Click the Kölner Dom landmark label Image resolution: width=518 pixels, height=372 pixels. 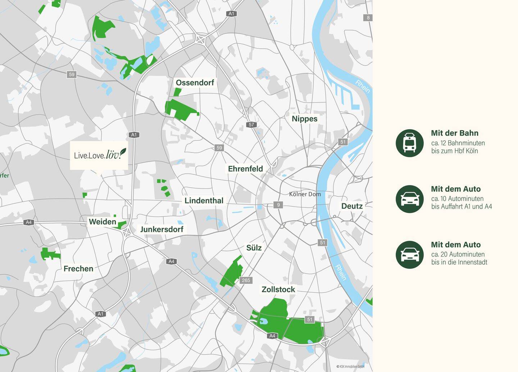tap(305, 194)
